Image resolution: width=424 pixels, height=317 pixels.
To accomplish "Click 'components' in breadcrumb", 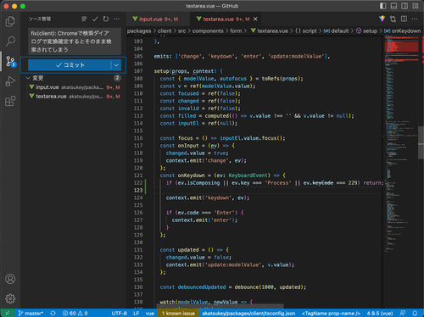I will click(x=208, y=31).
